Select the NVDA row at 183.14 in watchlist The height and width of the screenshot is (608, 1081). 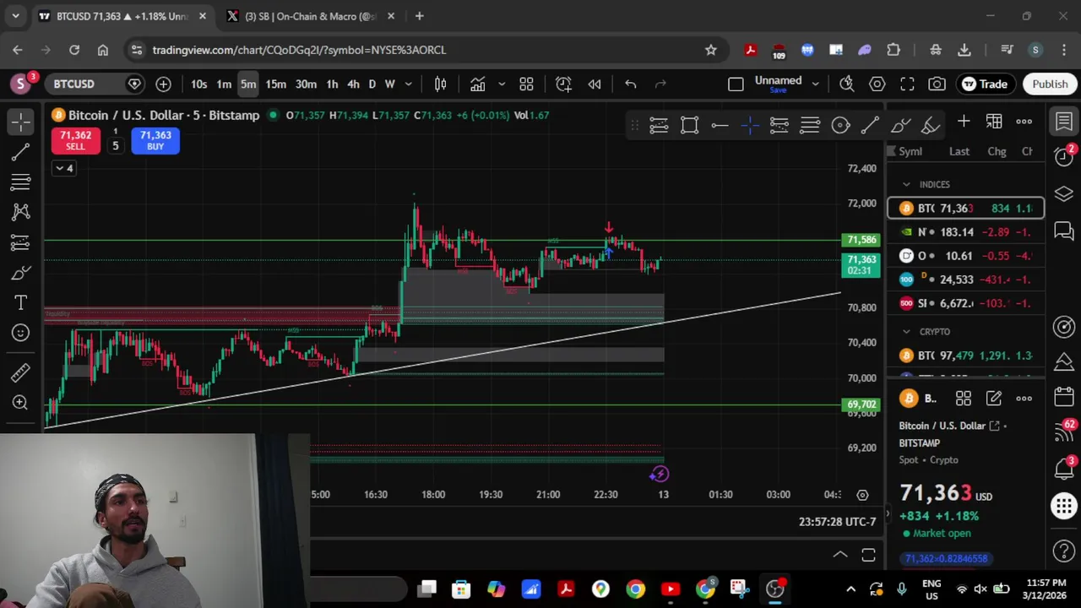(x=965, y=231)
